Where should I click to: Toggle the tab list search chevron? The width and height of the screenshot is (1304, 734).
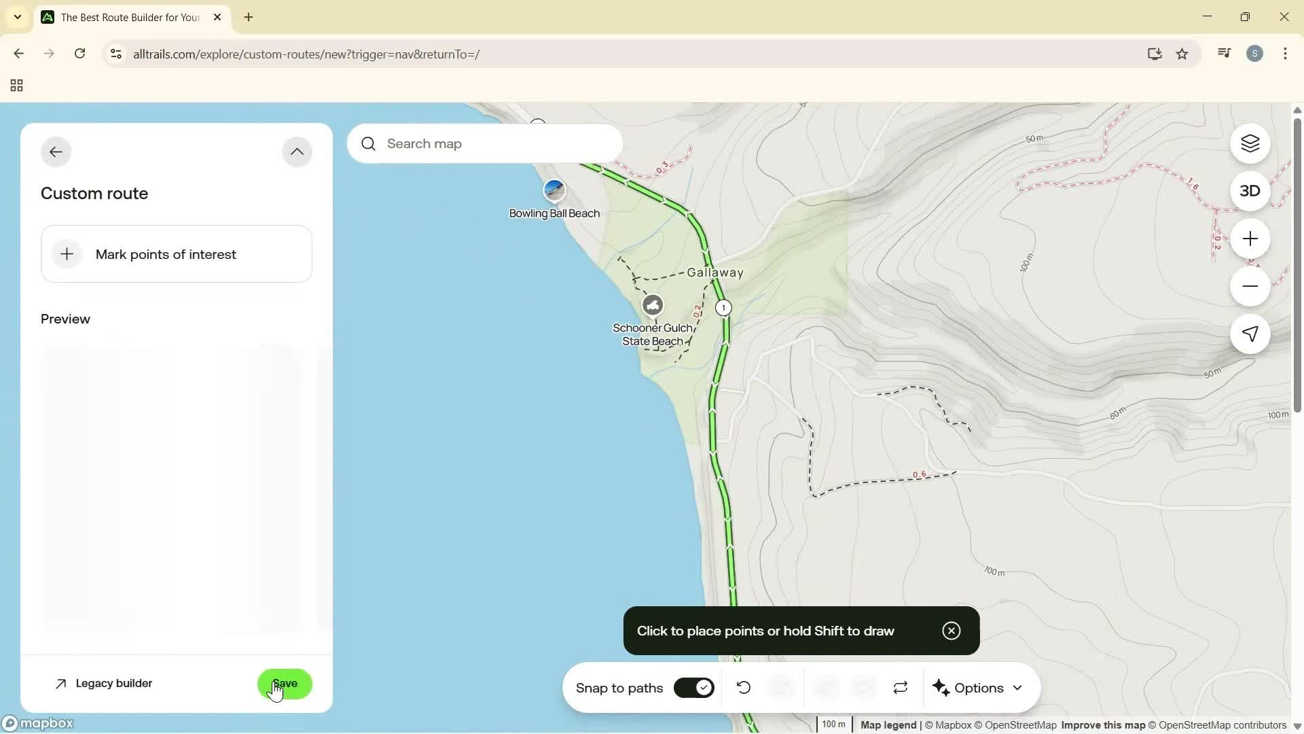click(18, 17)
